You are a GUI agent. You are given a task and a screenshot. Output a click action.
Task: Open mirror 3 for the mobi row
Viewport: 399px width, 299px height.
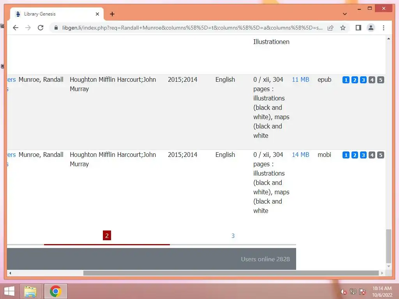click(x=363, y=155)
